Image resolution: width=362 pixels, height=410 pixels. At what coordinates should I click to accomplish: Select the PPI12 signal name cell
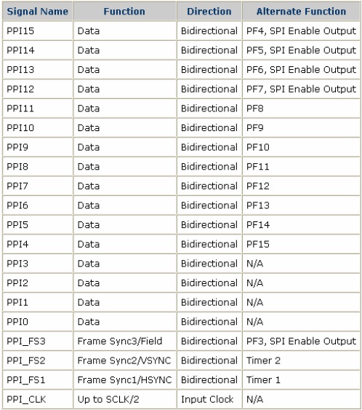[x=38, y=89]
